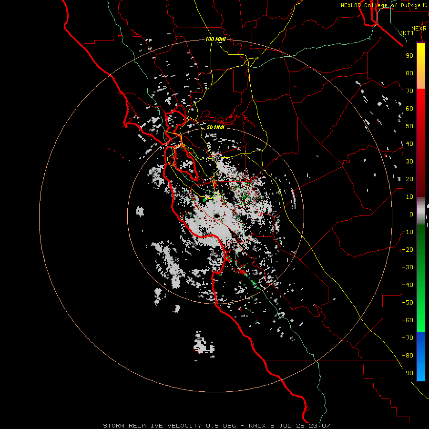Click the positive 80 value on the velocity scale

click(x=409, y=73)
